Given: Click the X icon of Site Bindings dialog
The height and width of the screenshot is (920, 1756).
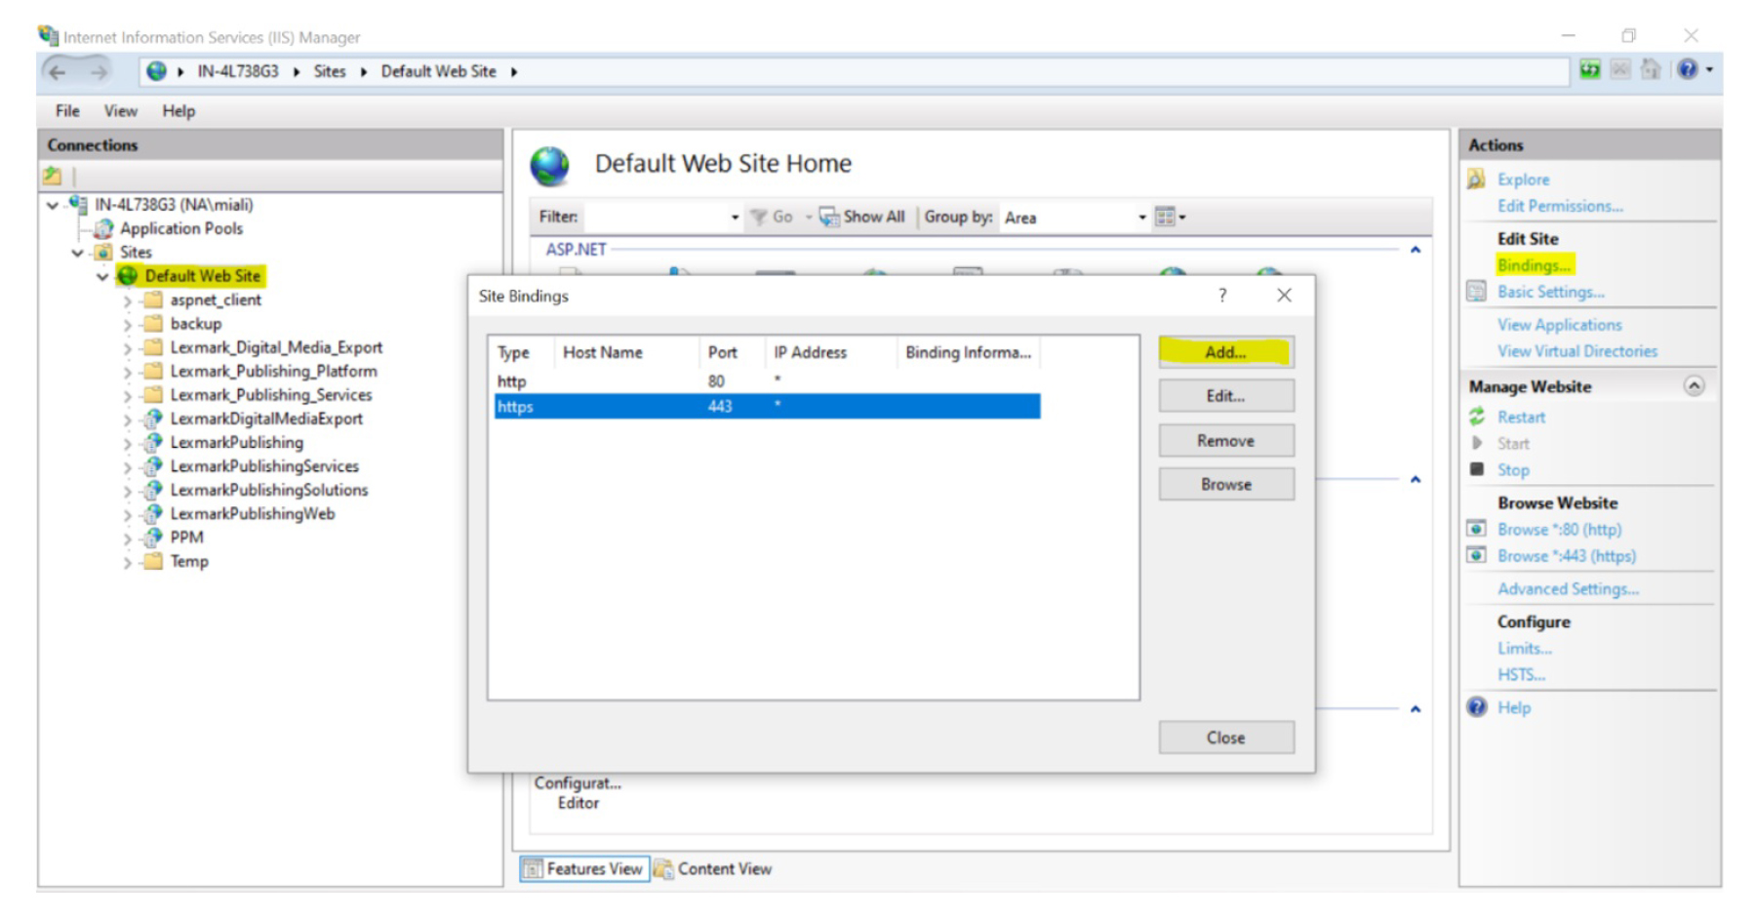Looking at the screenshot, I should coord(1284,296).
